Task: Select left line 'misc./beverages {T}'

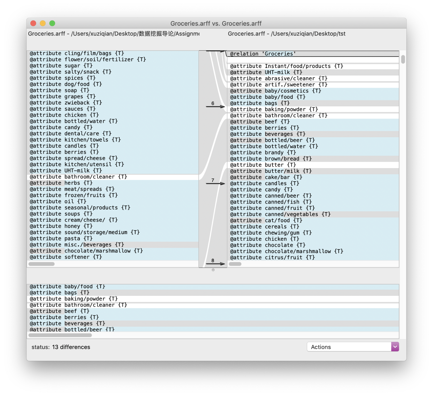Action: (113, 245)
